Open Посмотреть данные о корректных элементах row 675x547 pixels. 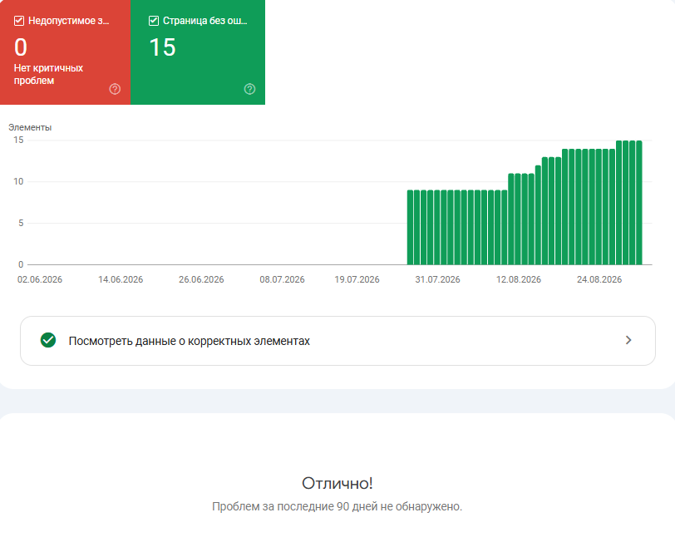(x=338, y=341)
